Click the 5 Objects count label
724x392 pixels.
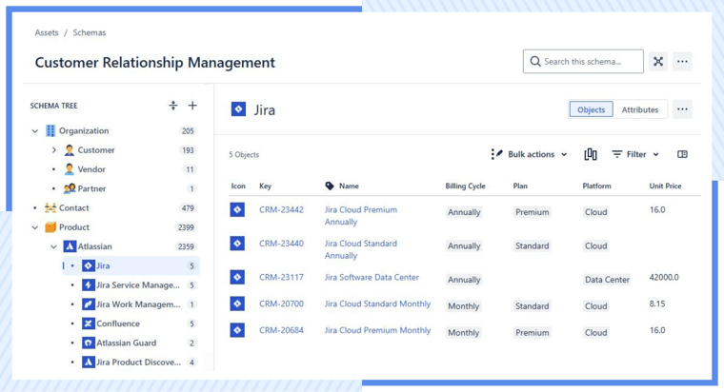tap(244, 154)
